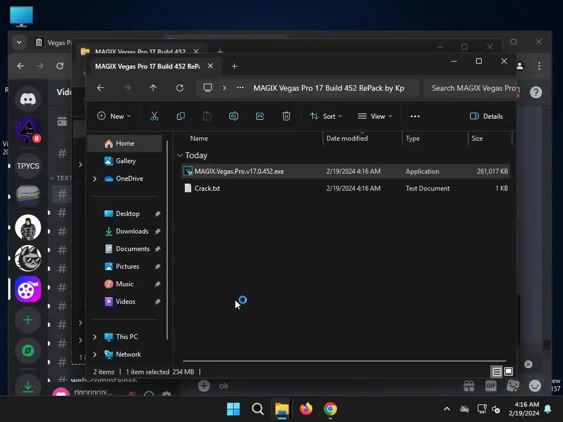Screen dimensions: 563x422
Task: Click the taskbar clock showing 4:16 AM
Action: (x=524, y=409)
